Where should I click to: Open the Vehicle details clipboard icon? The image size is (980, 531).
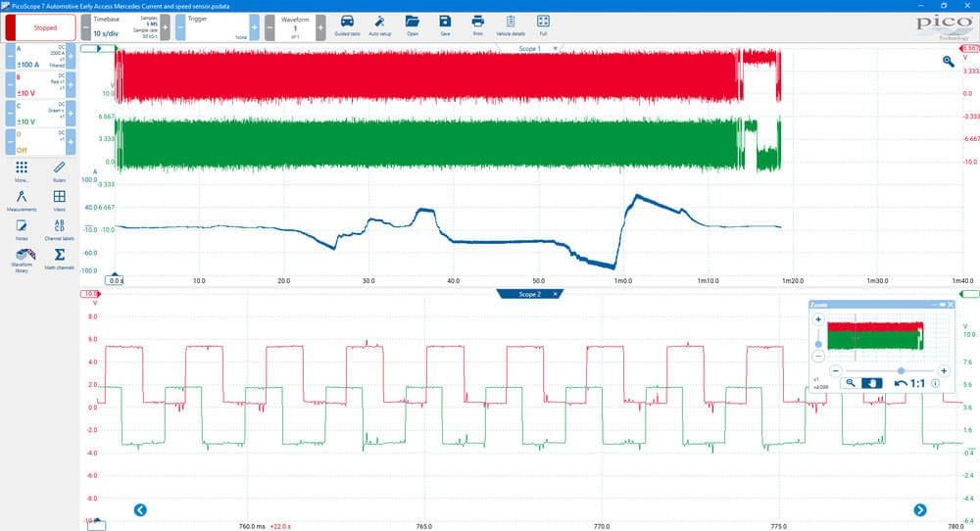click(x=511, y=25)
